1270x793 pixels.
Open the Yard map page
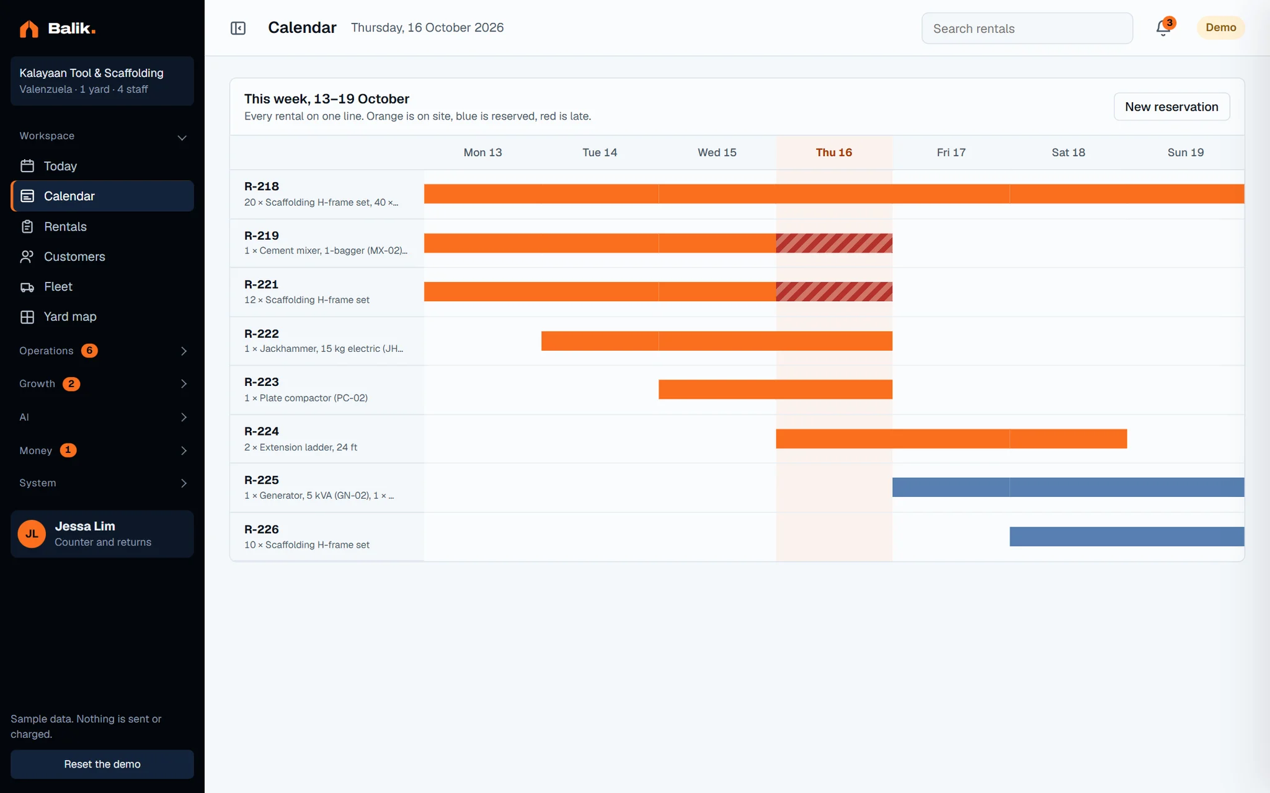coord(102,317)
